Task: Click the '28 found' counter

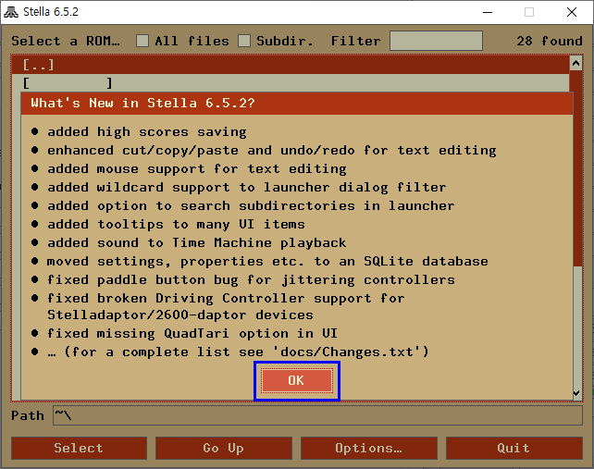Action: pos(550,41)
